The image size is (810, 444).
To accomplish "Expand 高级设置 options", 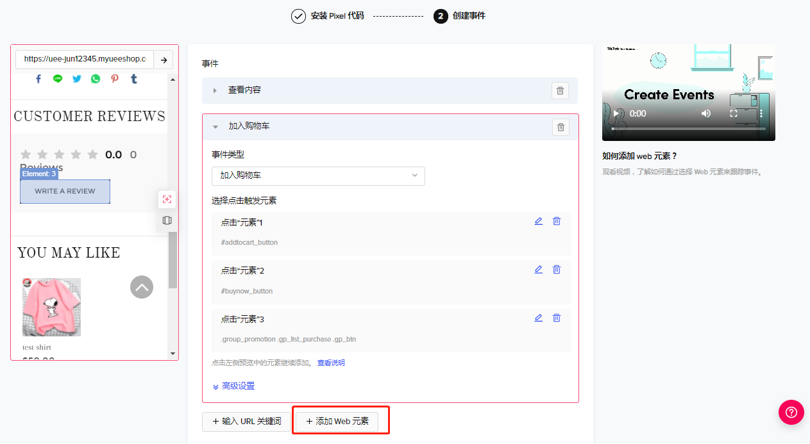I will point(233,386).
